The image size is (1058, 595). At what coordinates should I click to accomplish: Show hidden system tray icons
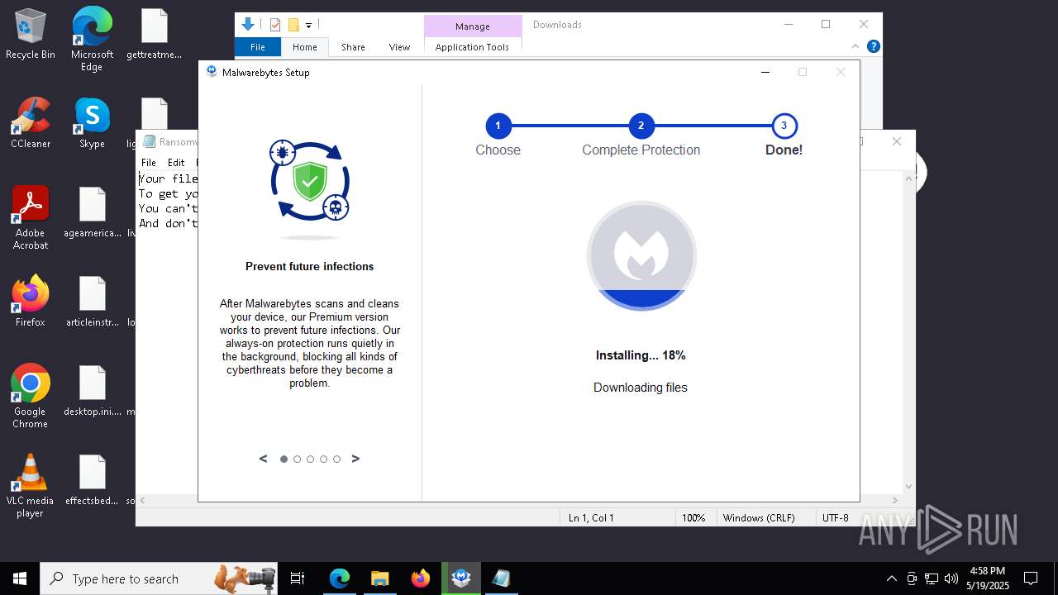[891, 578]
